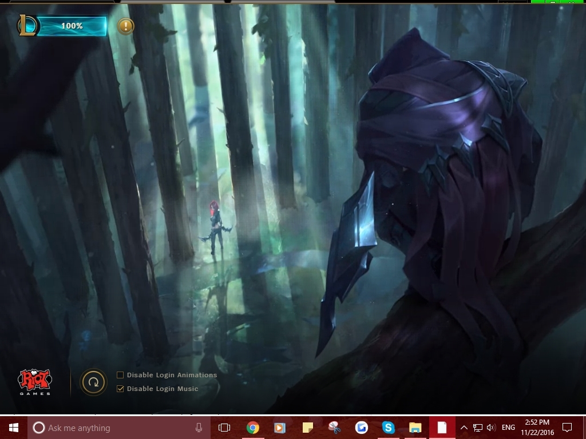Click the 100% patcher progress bar

click(72, 26)
